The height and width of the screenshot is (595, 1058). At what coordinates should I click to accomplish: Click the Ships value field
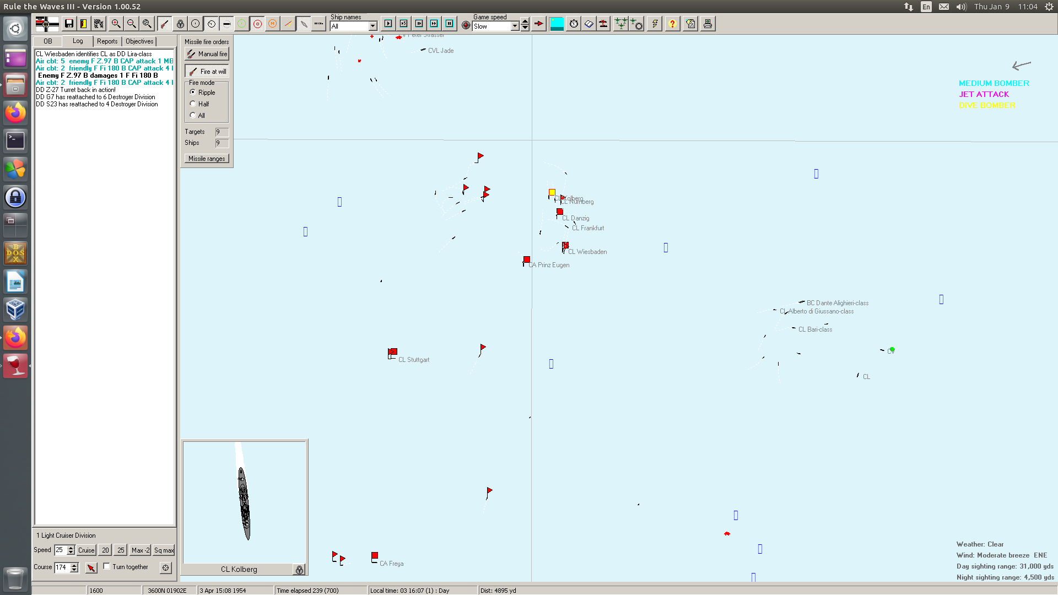222,143
